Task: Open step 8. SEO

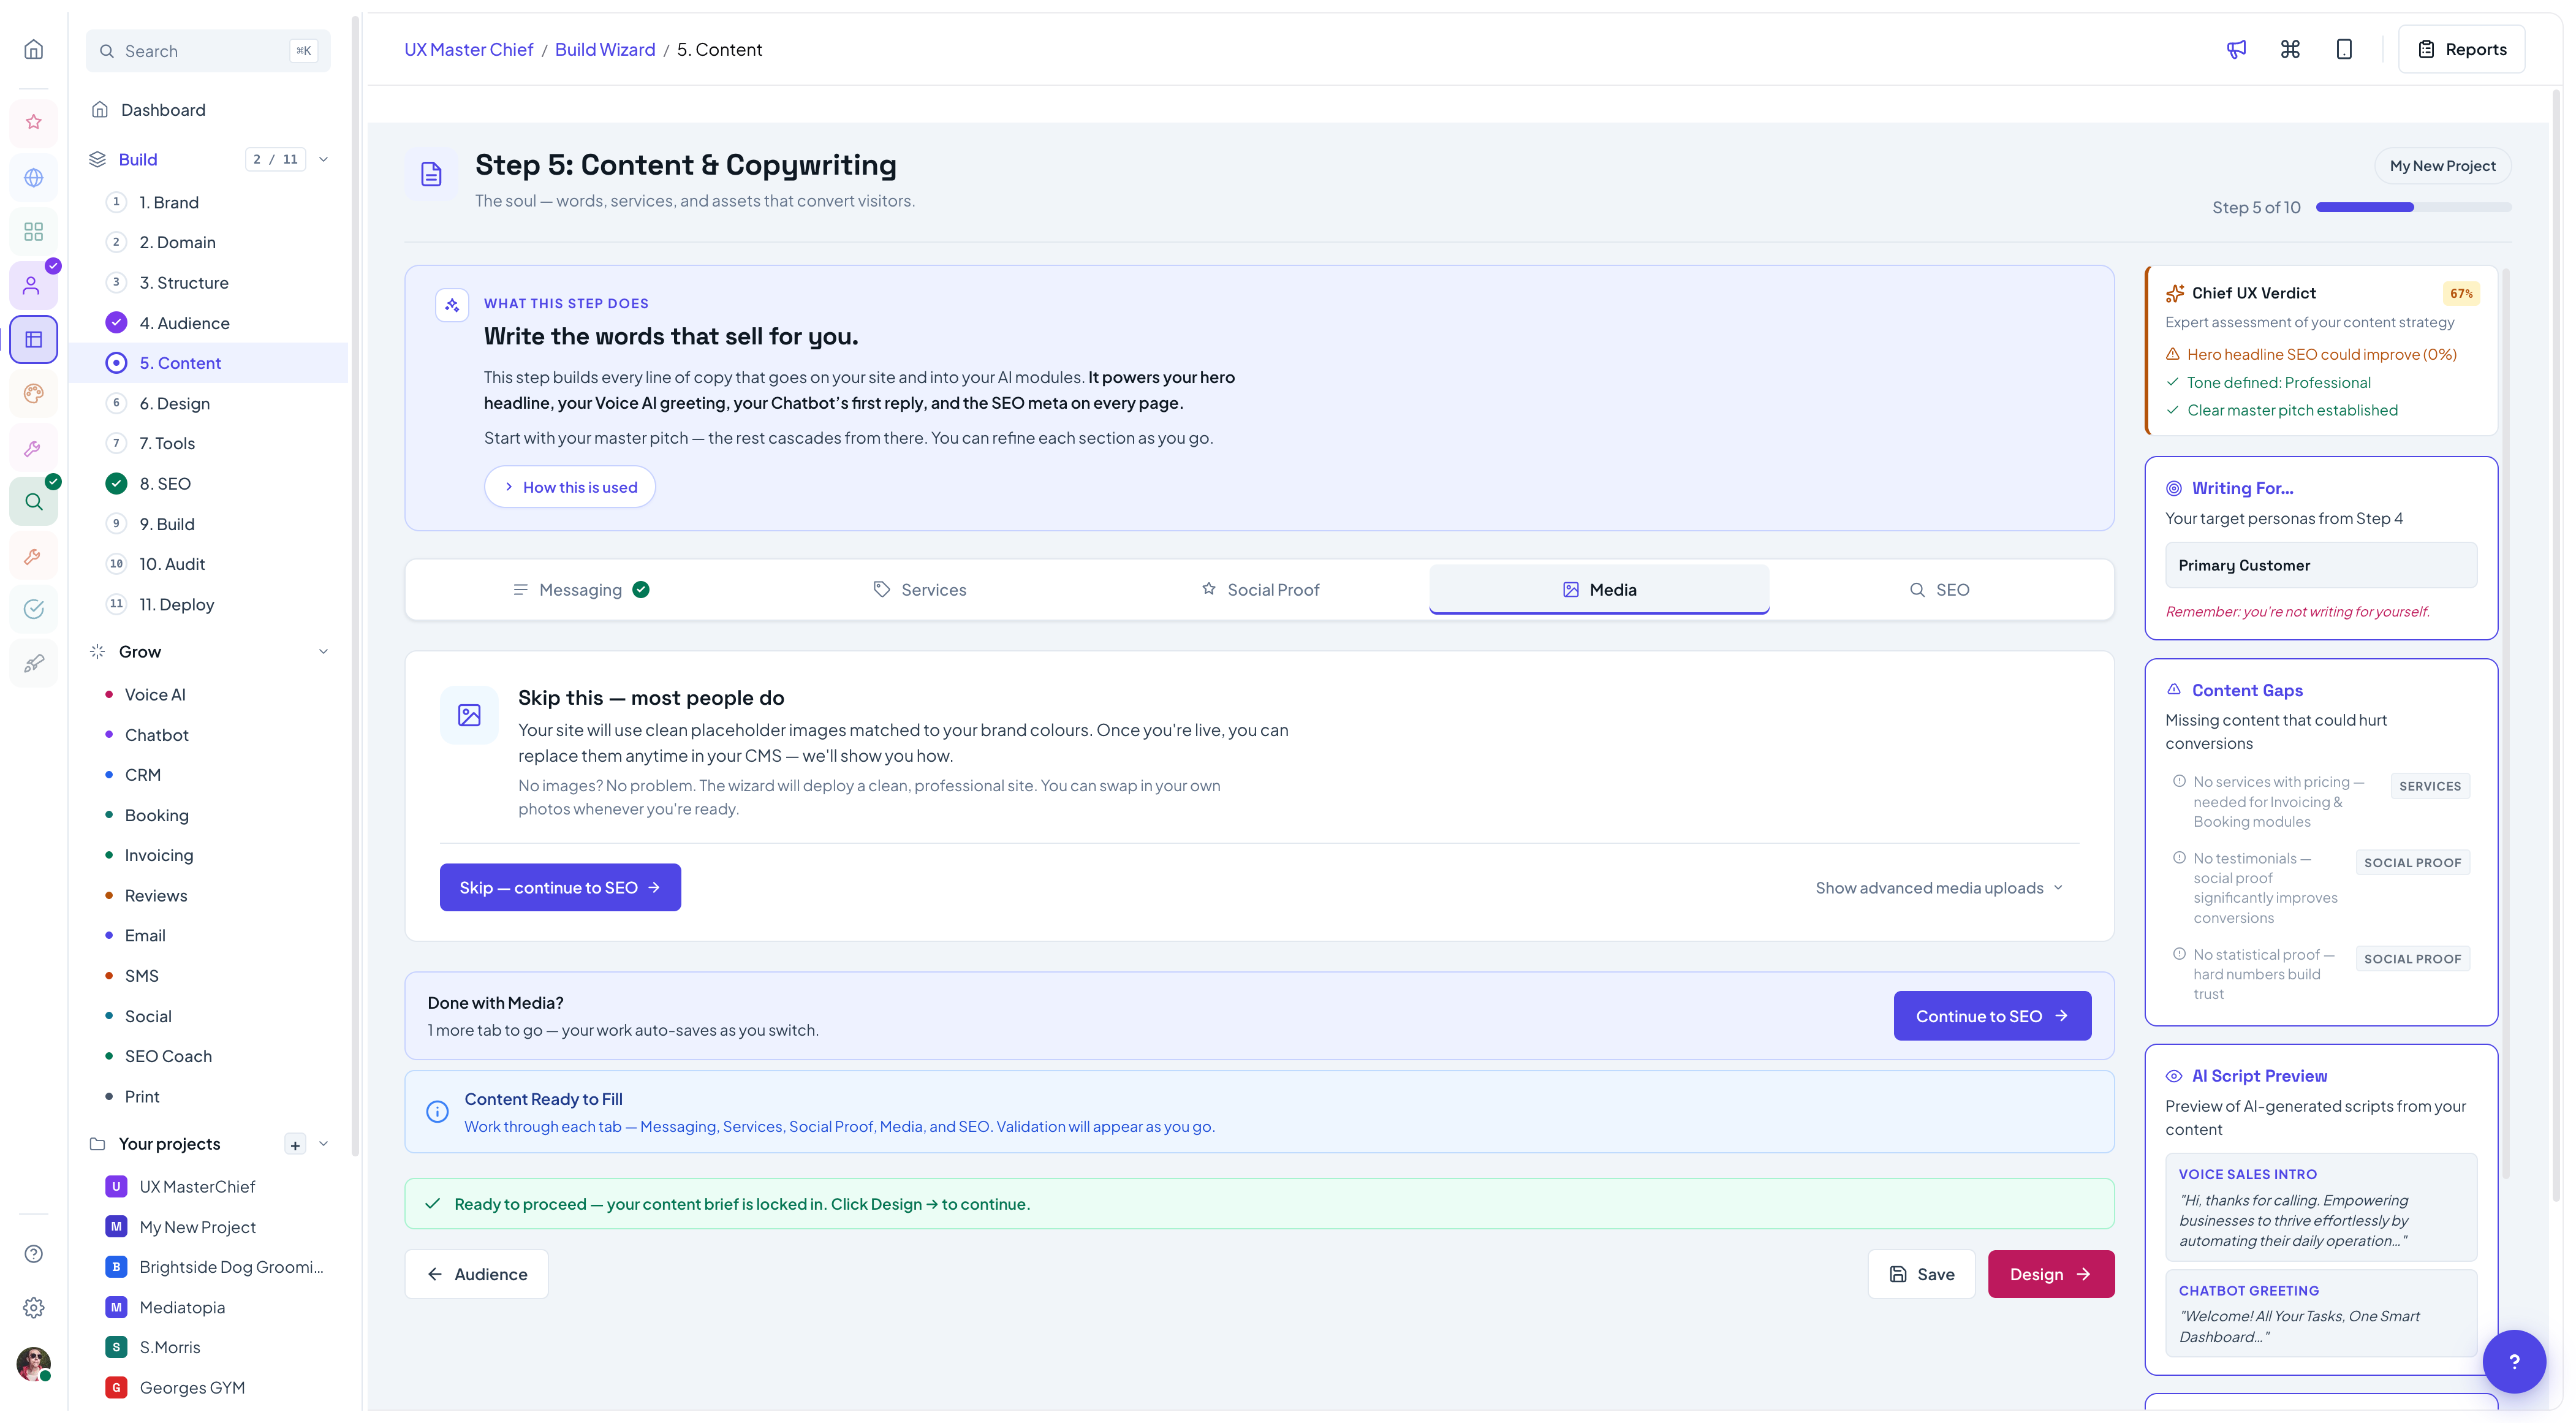Action: coord(209,484)
